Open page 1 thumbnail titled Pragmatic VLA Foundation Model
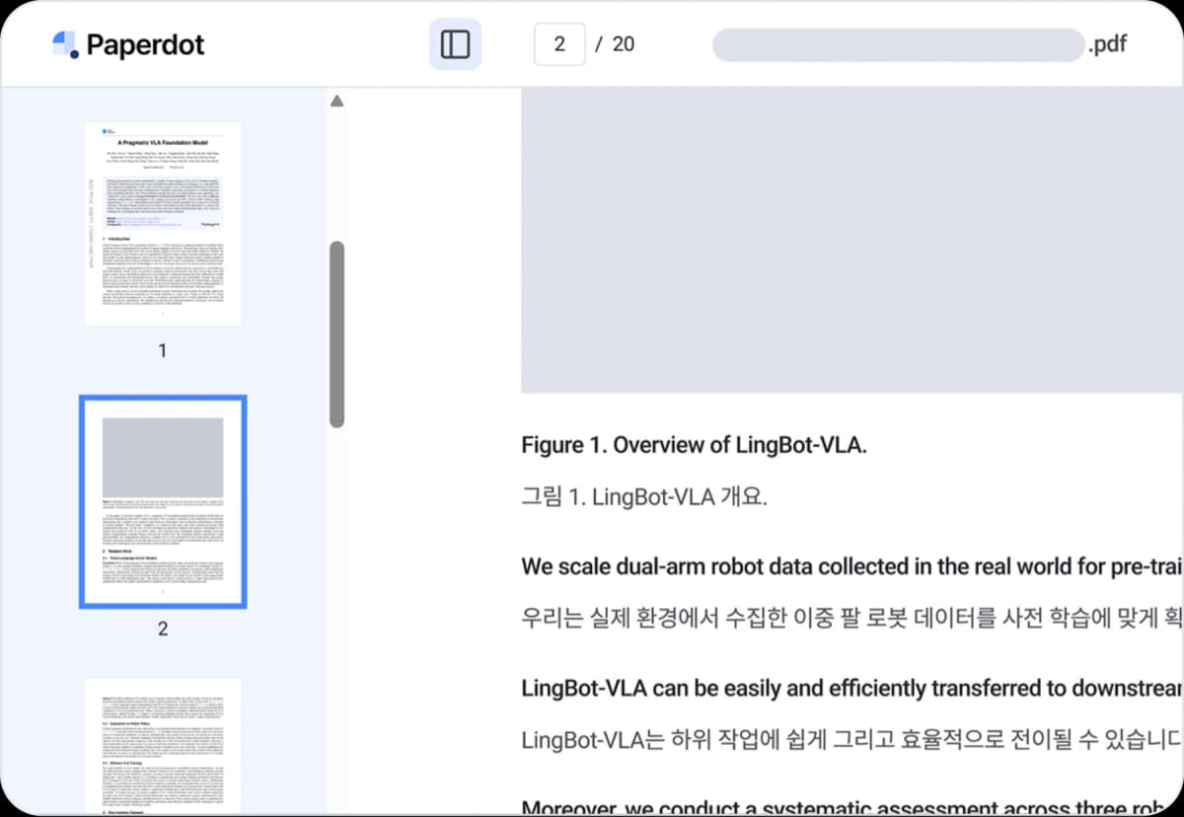Viewport: 1184px width, 817px height. 163,223
